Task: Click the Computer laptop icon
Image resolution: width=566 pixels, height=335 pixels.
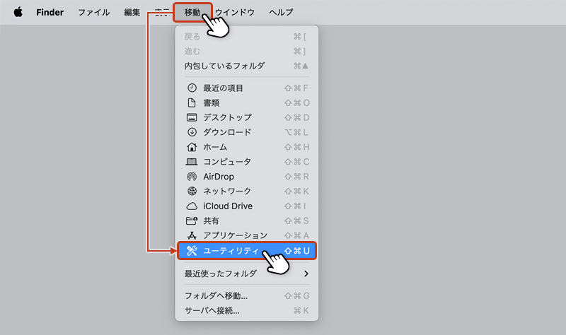Action: click(191, 162)
